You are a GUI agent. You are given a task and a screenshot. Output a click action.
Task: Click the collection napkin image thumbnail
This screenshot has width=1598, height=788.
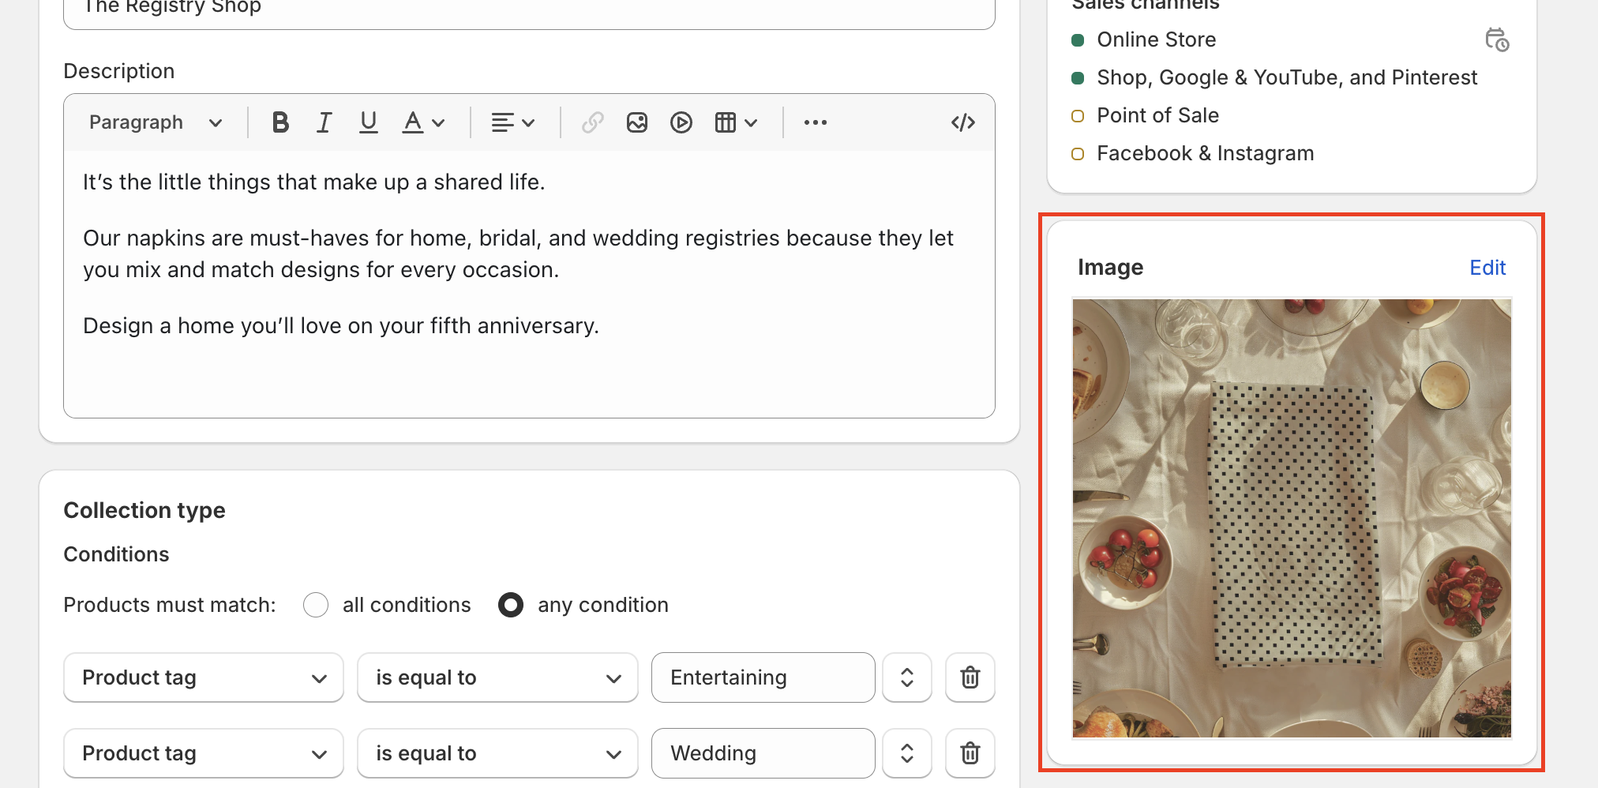click(x=1292, y=518)
